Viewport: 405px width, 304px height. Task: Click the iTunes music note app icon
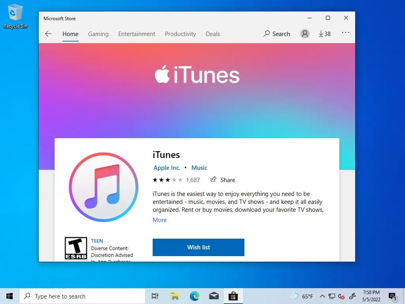pyautogui.click(x=104, y=187)
